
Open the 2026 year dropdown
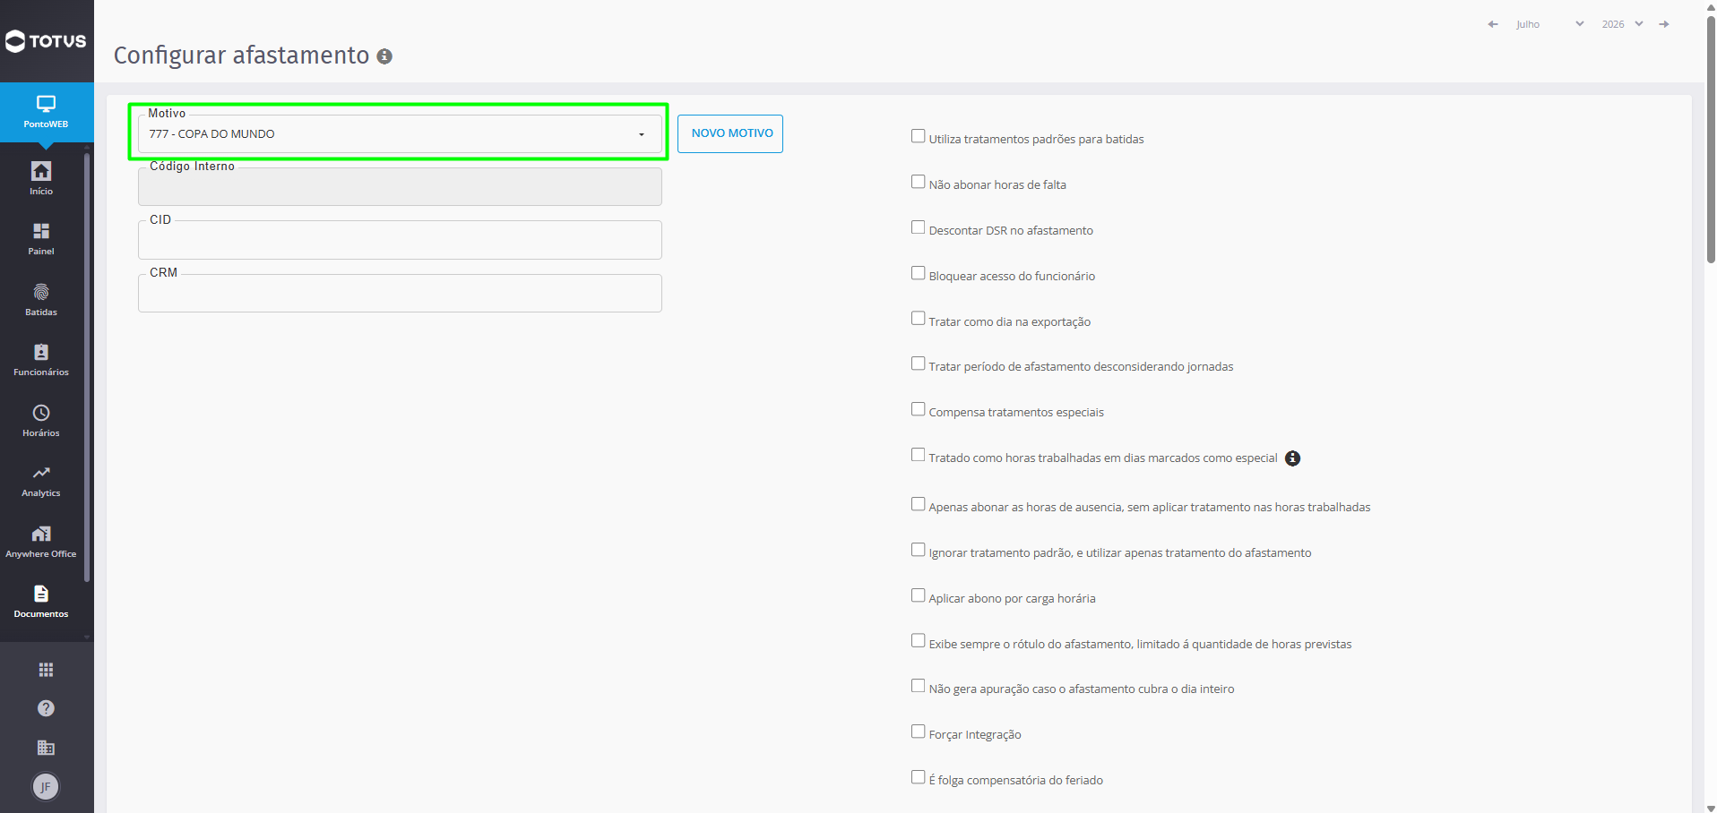pyautogui.click(x=1622, y=24)
